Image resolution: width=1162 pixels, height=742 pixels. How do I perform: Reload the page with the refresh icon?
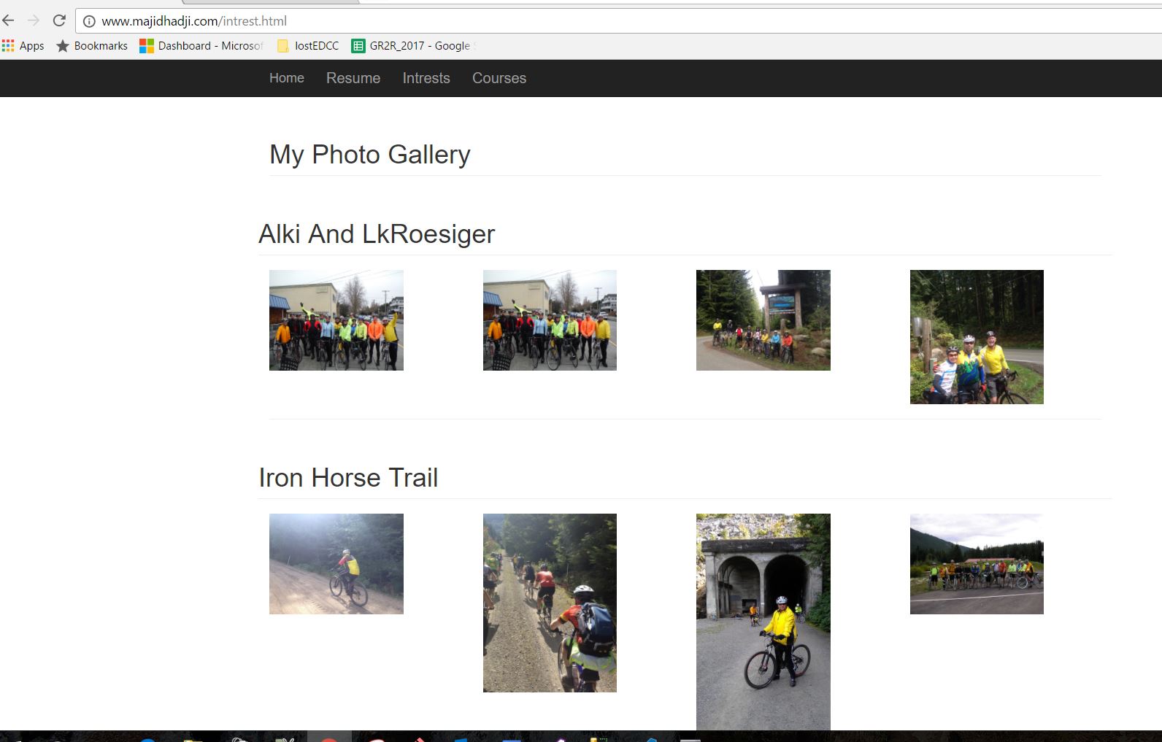click(59, 20)
